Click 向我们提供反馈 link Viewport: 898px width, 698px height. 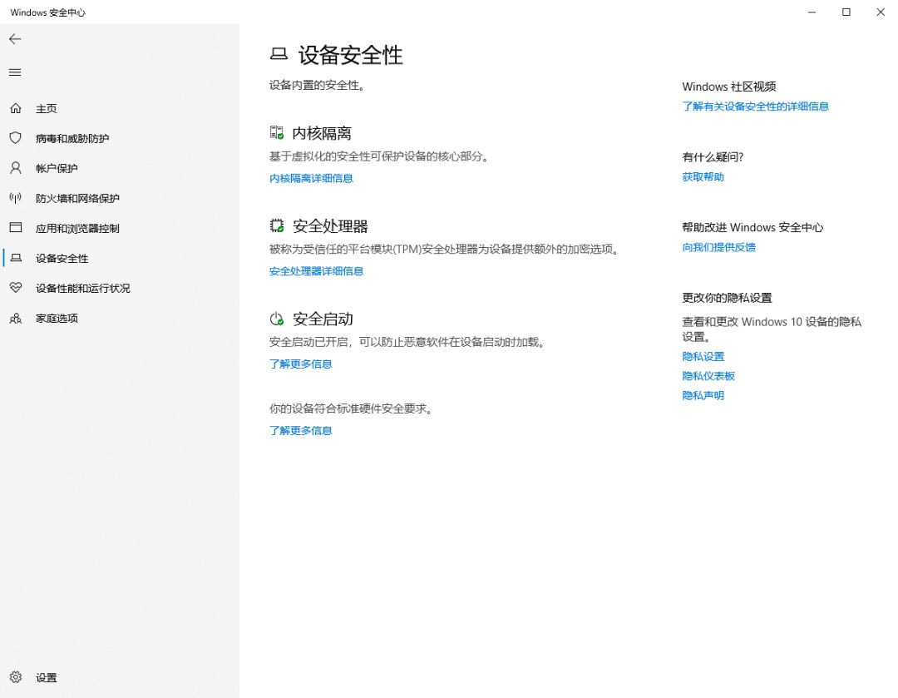tap(718, 247)
